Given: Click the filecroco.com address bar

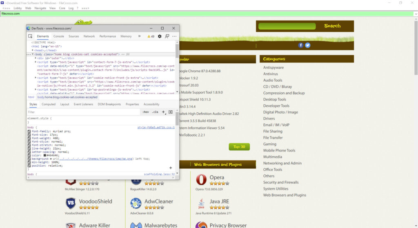Looking at the screenshot, I should coord(207,13).
